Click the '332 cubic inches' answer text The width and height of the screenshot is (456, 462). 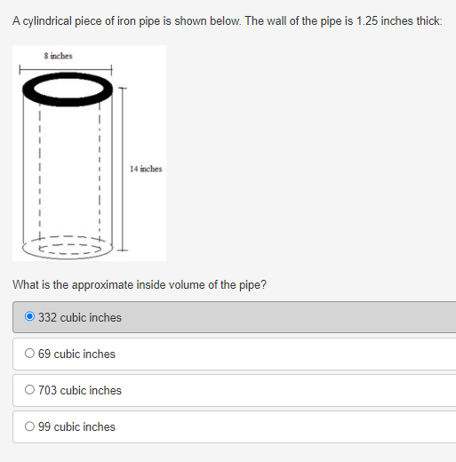80,317
